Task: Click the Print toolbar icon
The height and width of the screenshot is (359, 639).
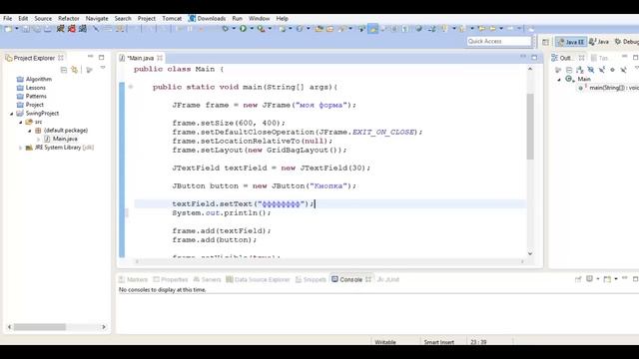Action: [x=48, y=29]
